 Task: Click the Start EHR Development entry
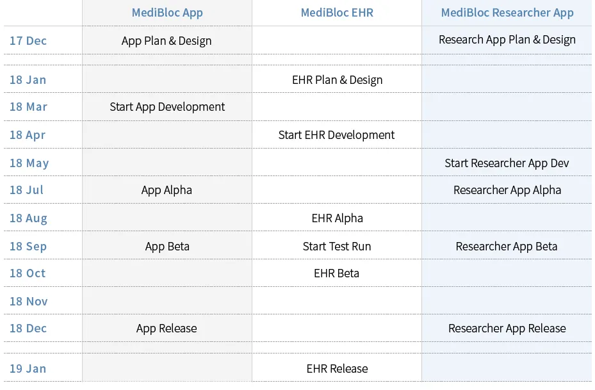click(x=337, y=135)
